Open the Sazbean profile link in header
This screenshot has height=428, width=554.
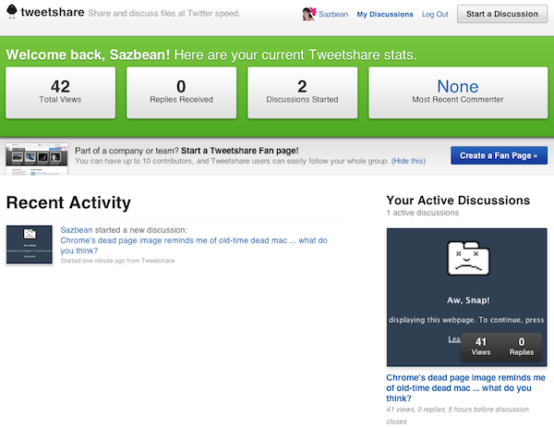pyautogui.click(x=333, y=15)
